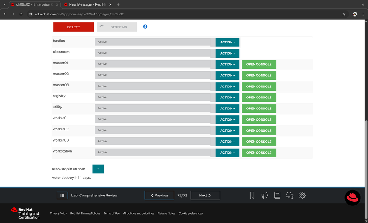Open console for worker01
The width and height of the screenshot is (368, 223).
click(259, 119)
